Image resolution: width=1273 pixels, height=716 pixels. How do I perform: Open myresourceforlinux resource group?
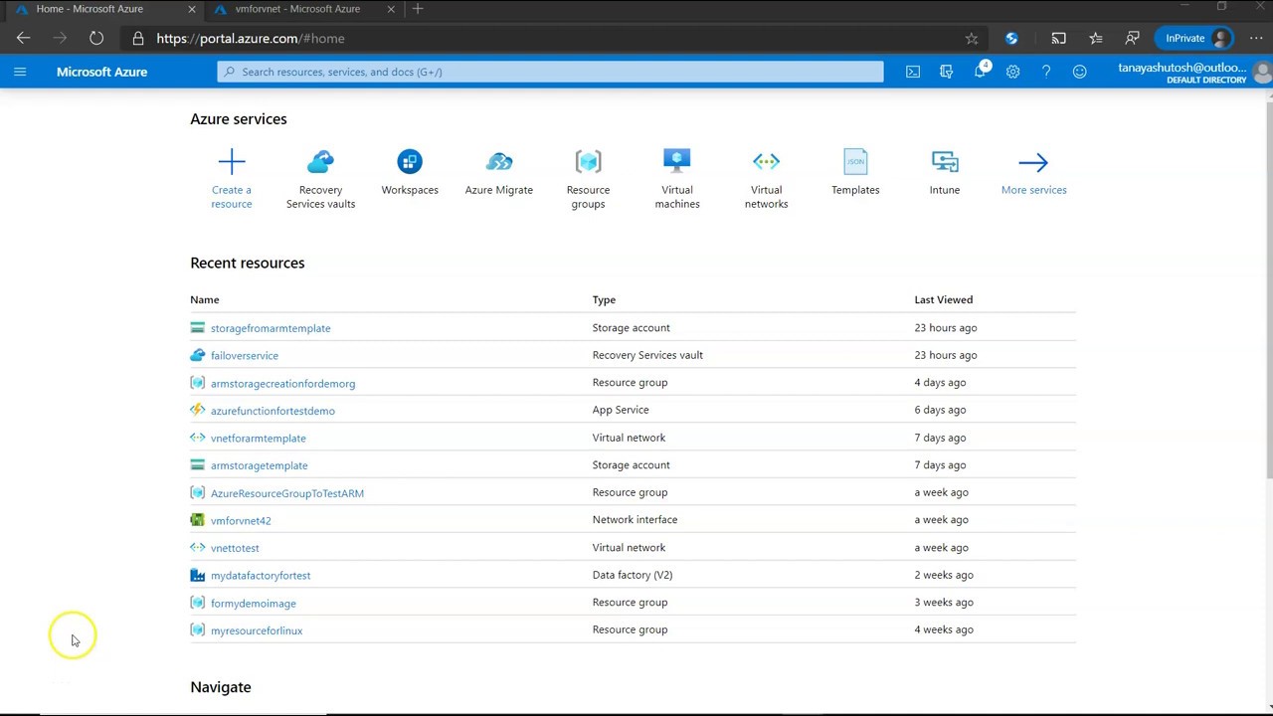pyautogui.click(x=257, y=630)
